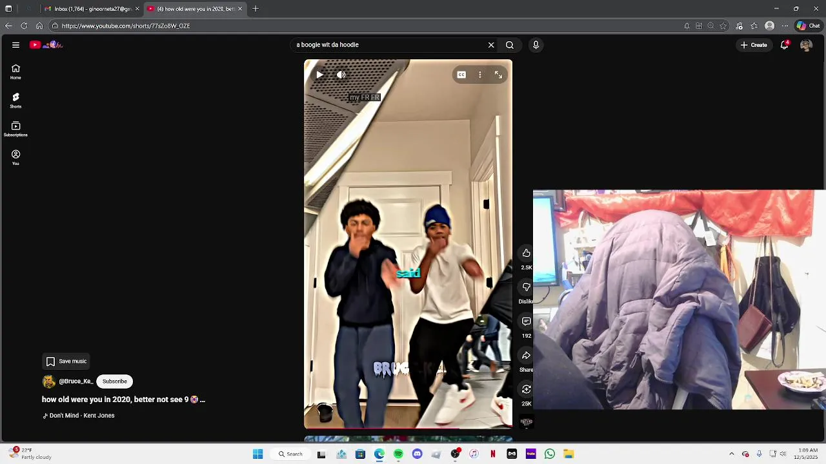
Task: Toggle closed captions on the Short
Action: 461,75
